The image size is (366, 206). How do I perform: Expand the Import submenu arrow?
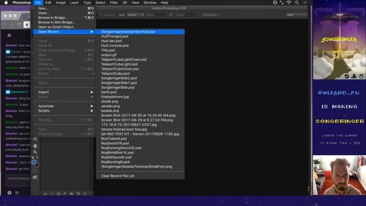coord(91,92)
